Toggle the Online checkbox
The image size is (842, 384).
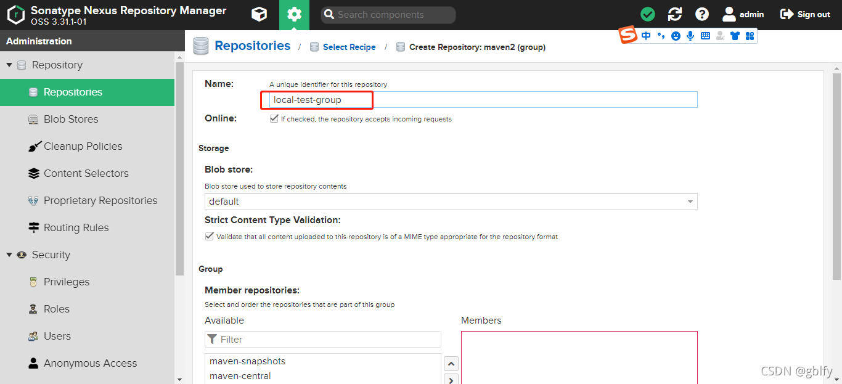[274, 119]
